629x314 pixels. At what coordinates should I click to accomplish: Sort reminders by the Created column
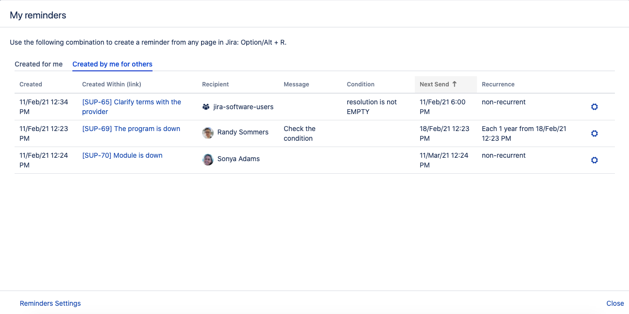[31, 84]
